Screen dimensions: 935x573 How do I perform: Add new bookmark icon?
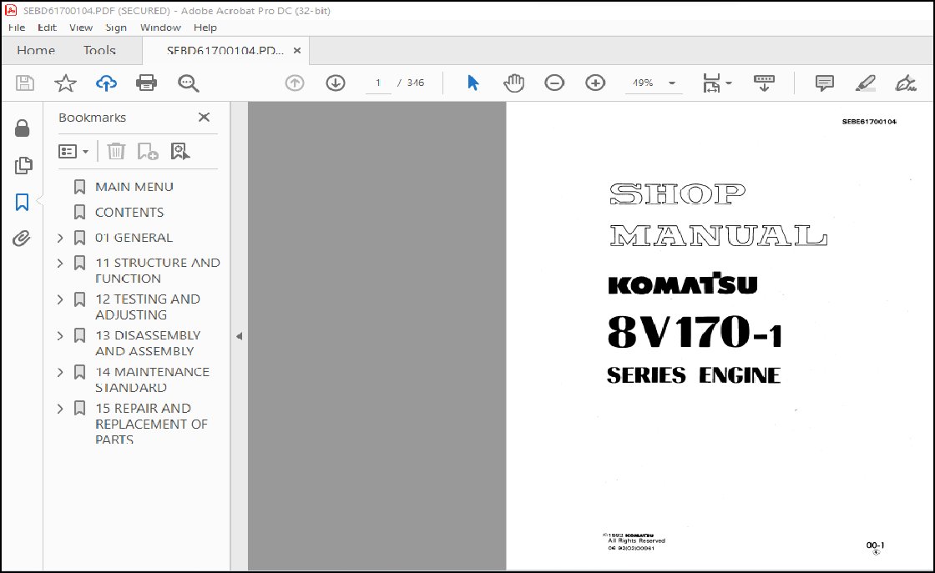147,151
